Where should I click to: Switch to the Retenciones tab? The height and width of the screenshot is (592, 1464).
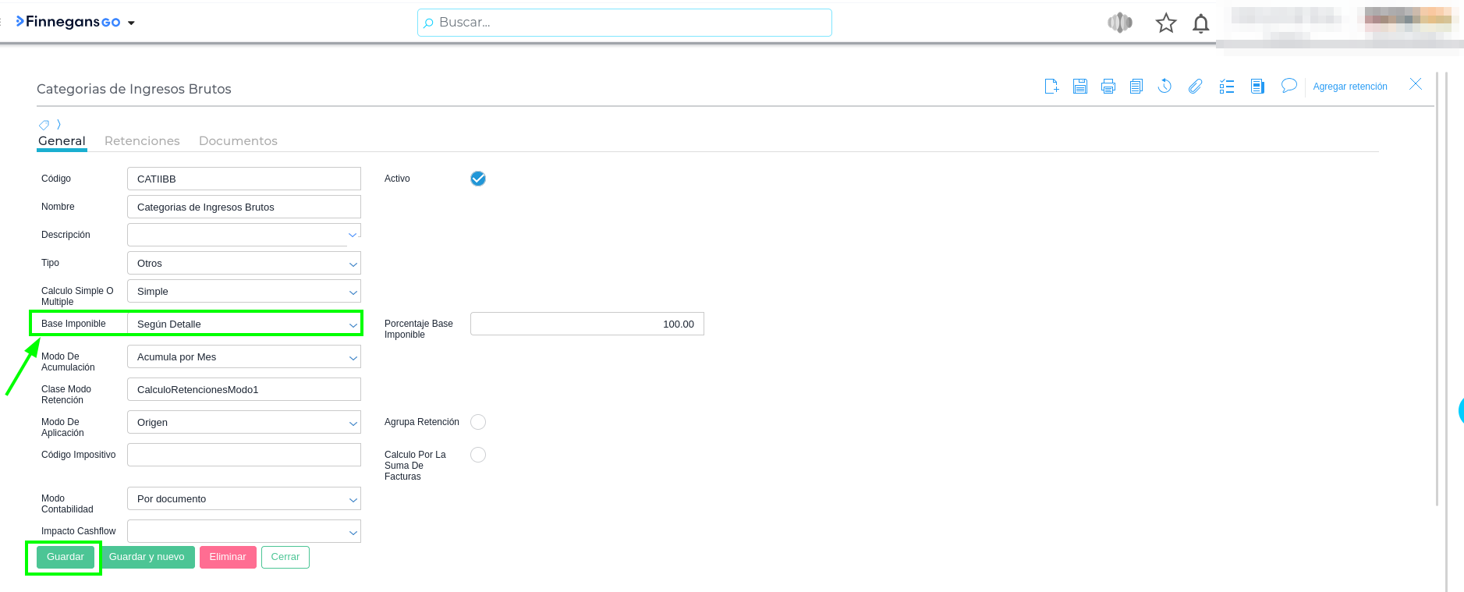pyautogui.click(x=142, y=141)
